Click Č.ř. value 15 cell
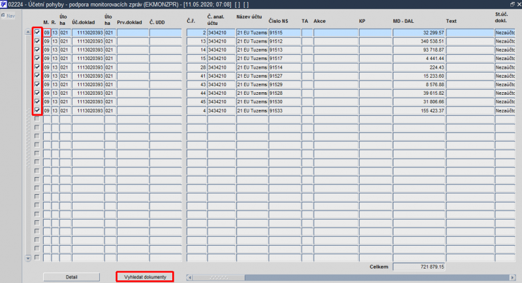 pos(197,59)
